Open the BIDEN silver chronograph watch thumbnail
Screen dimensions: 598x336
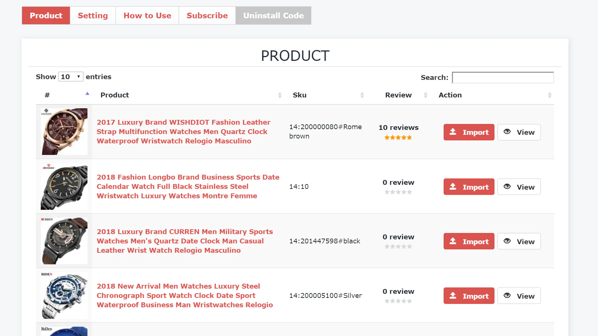pyautogui.click(x=64, y=295)
